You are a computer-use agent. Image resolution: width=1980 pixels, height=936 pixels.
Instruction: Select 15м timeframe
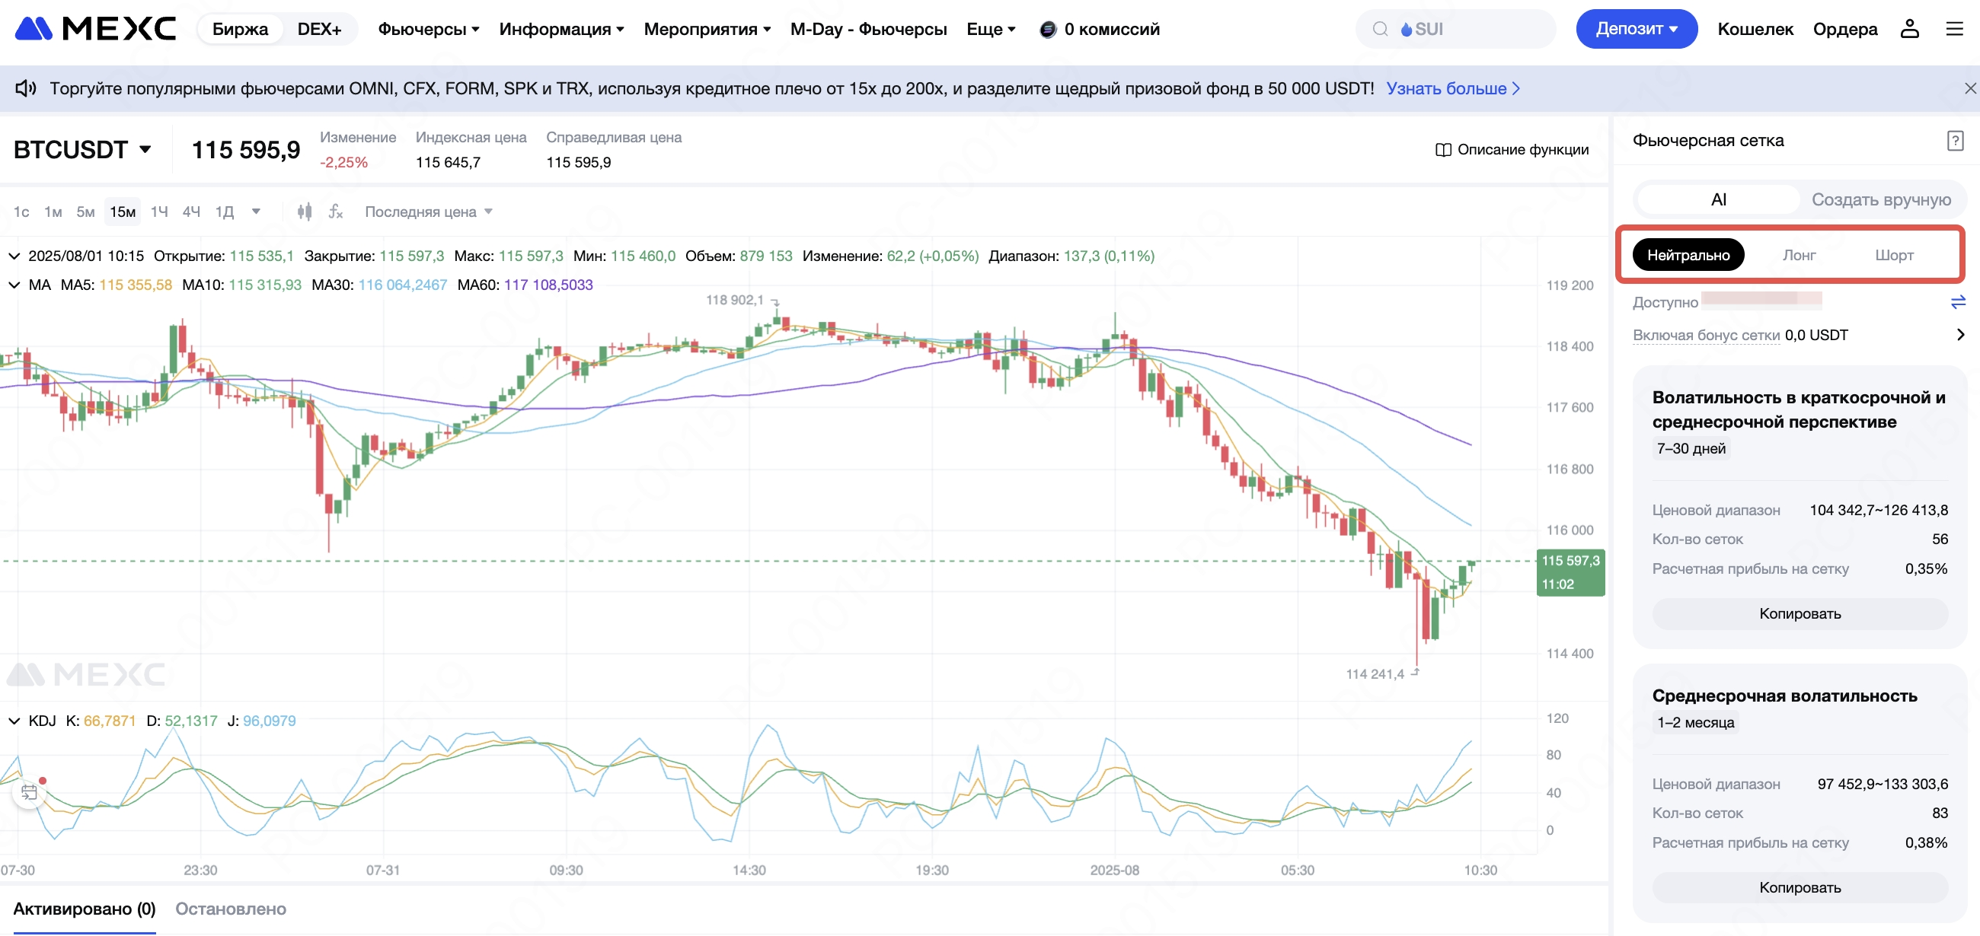(x=122, y=211)
